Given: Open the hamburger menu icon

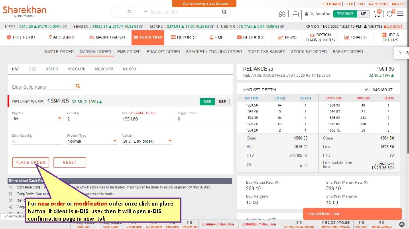Looking at the screenshot, I should click(400, 14).
